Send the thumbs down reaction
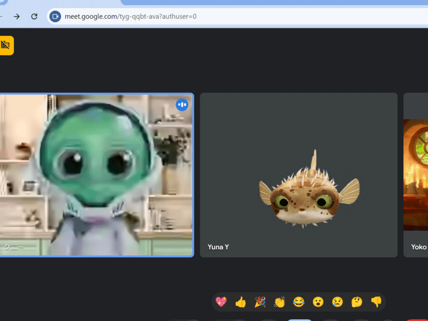 376,302
